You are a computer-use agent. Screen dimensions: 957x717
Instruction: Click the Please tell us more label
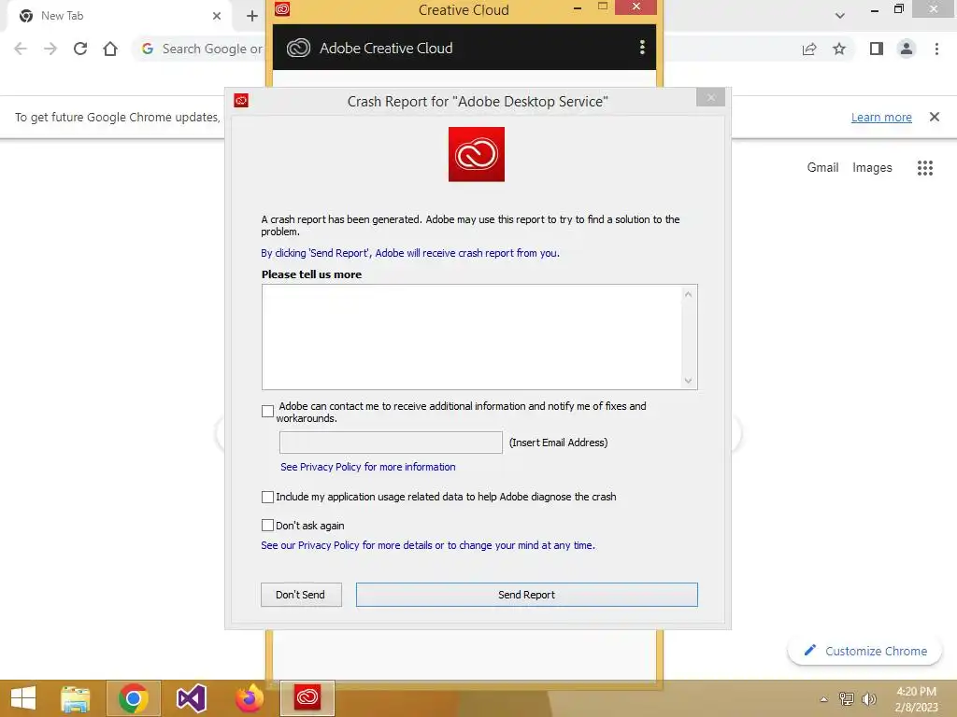point(311,274)
